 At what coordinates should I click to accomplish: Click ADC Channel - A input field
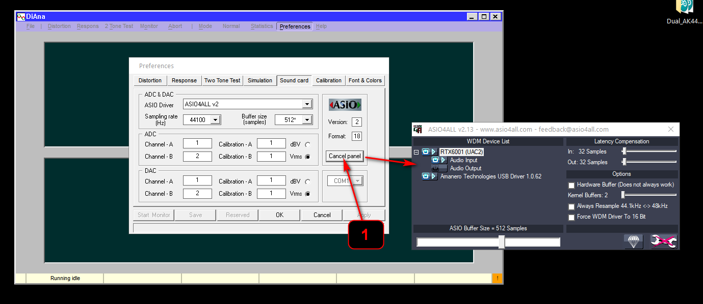pyautogui.click(x=197, y=144)
